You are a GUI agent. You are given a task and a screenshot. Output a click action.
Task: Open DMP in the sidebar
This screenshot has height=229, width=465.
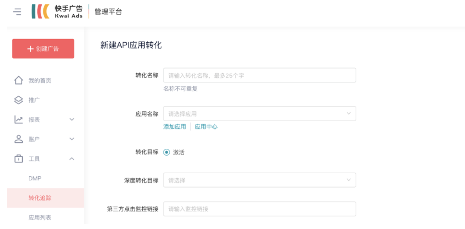point(35,178)
